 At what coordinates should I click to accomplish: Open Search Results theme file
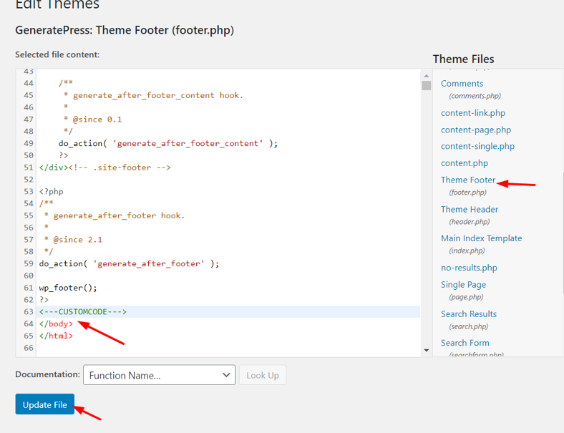pos(469,314)
